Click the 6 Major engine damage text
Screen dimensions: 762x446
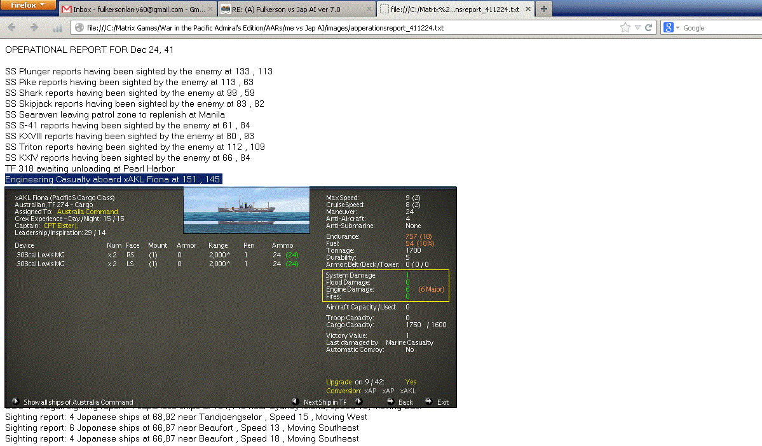pyautogui.click(x=431, y=289)
